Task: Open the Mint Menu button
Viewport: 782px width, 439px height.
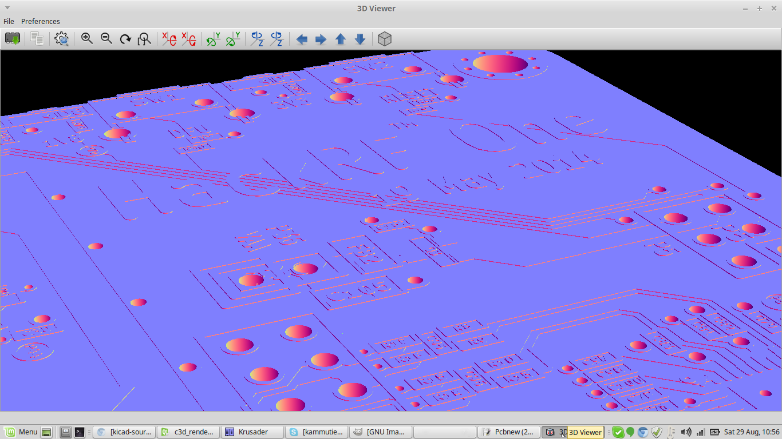Action: (21, 432)
